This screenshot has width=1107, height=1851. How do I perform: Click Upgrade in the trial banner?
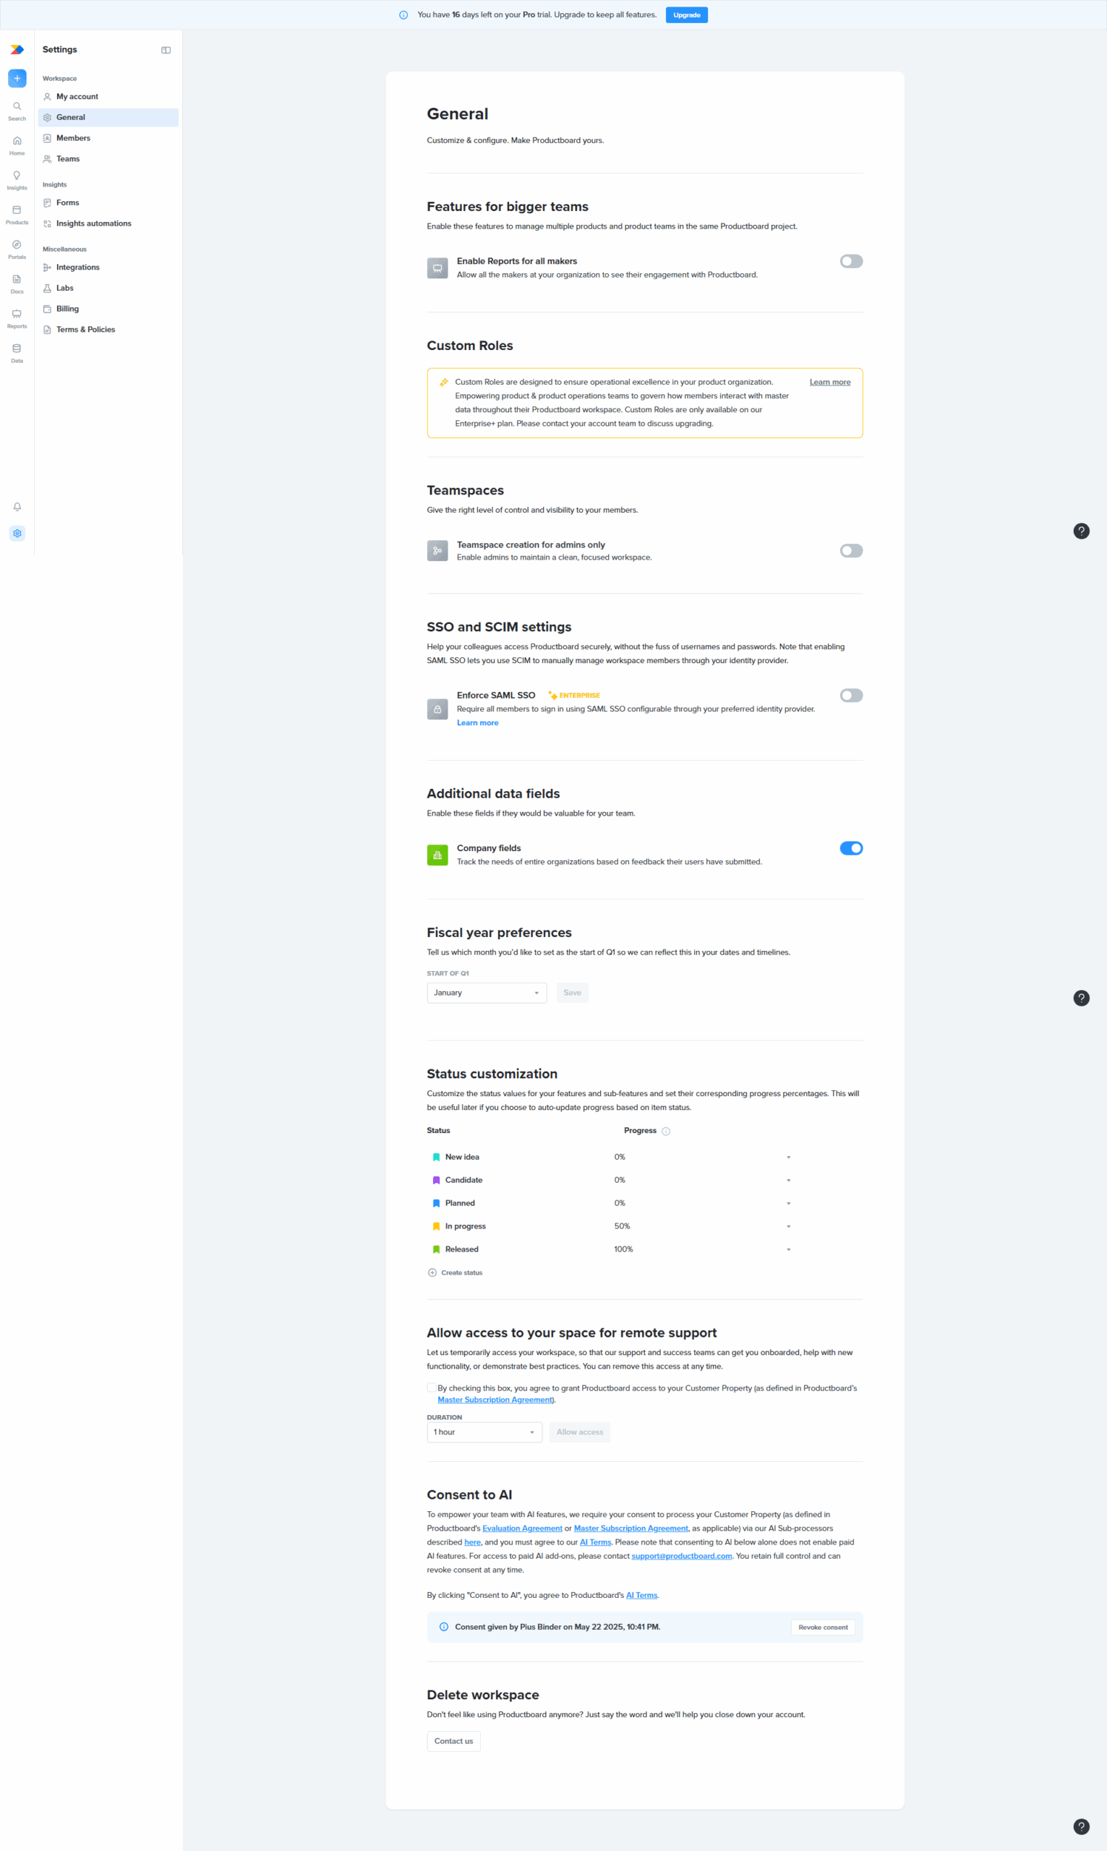(686, 15)
